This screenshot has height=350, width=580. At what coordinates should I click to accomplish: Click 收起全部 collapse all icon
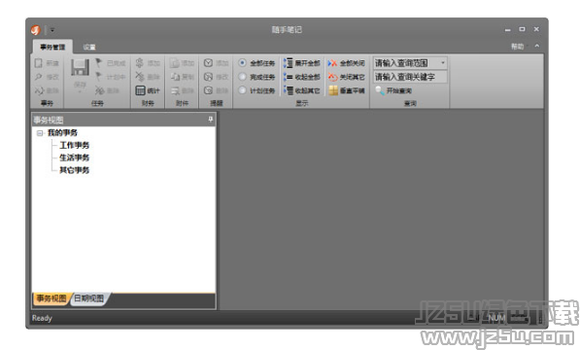289,77
